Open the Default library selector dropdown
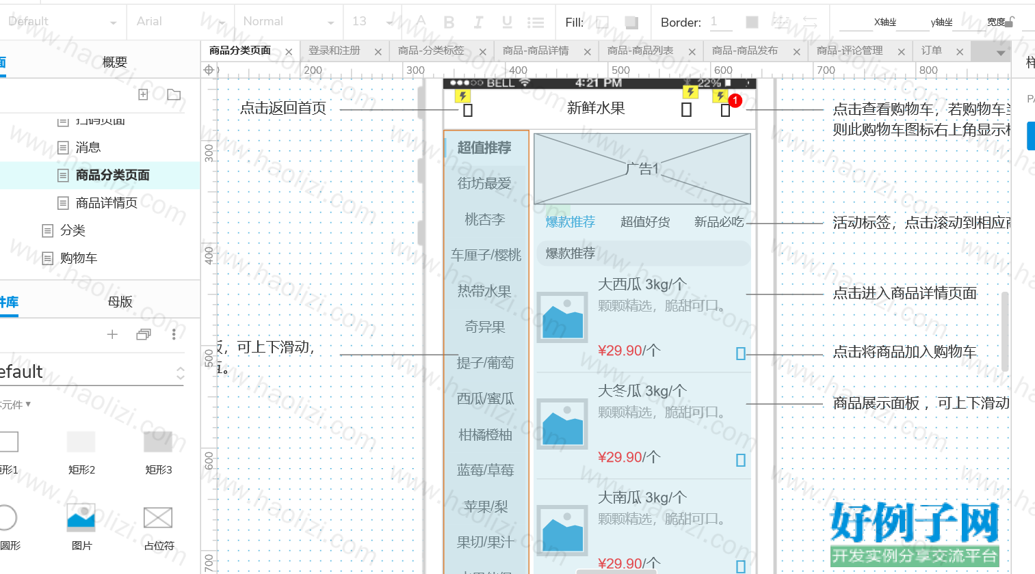1035x574 pixels. (92, 372)
